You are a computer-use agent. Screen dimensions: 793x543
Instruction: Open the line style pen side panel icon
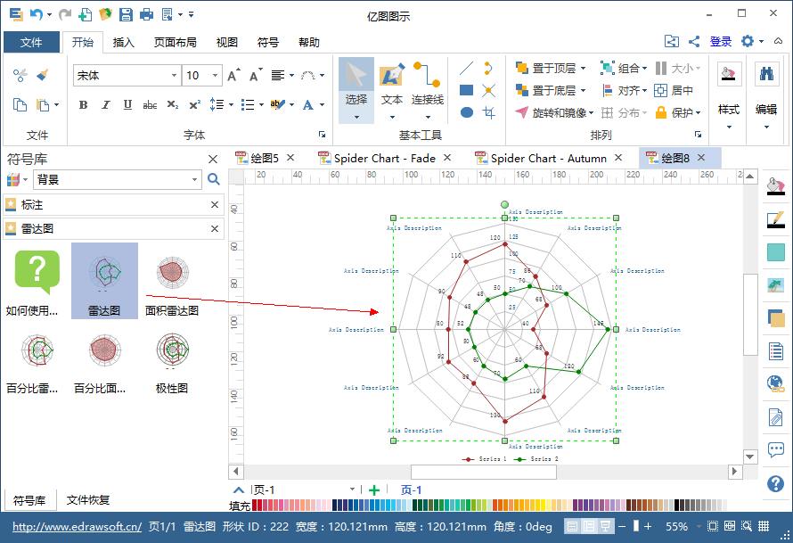coord(776,219)
